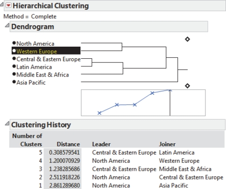Screen dimensions: 226x189
Task: Click the bullet marker beside Middle East & Africa
Action: [14, 74]
